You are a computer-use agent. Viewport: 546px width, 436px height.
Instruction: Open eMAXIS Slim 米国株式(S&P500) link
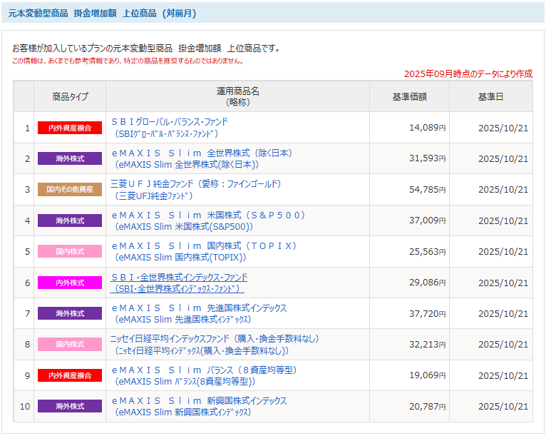click(x=208, y=215)
